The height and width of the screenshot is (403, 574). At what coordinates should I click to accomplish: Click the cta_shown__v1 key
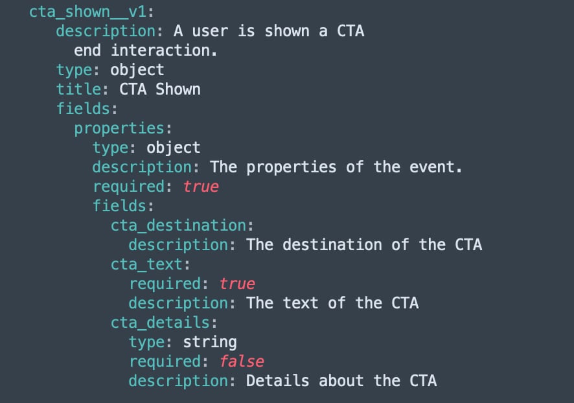(88, 12)
